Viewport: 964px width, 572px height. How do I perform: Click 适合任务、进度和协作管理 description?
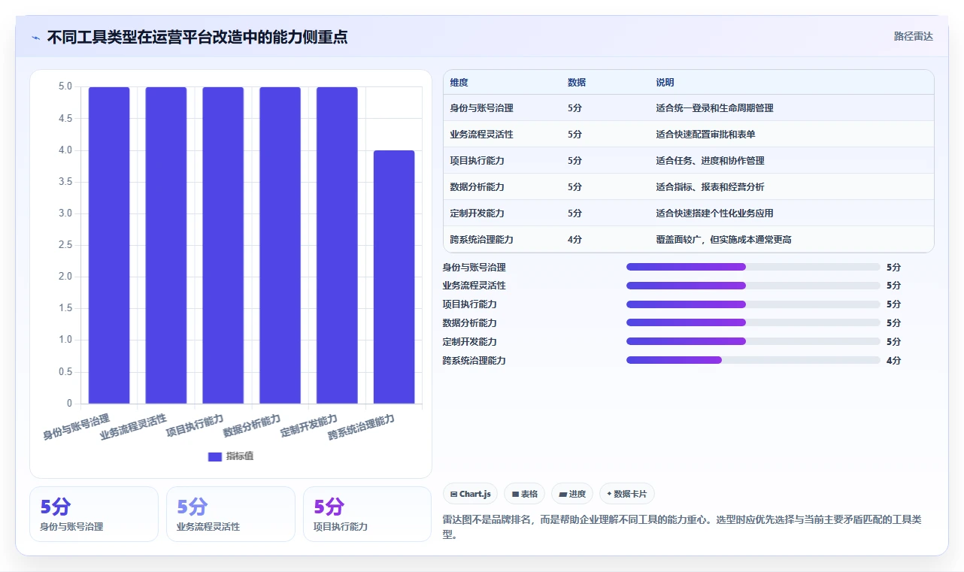pos(710,161)
